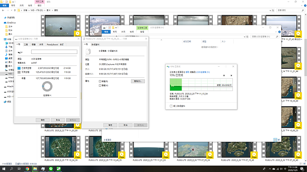
Task: Go back using main Explorer back arrow
Action: [x=3, y=10]
